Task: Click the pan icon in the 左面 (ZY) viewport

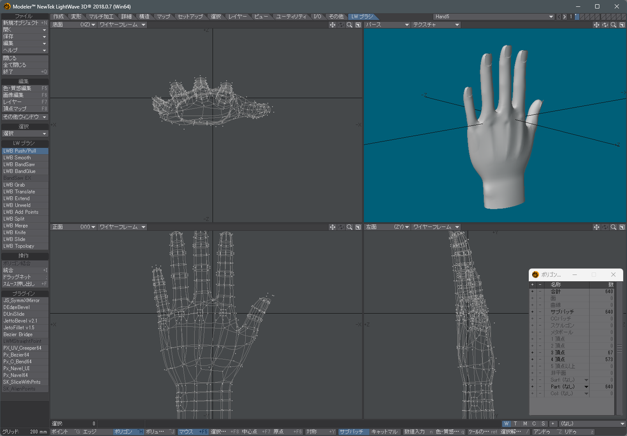Action: click(597, 227)
